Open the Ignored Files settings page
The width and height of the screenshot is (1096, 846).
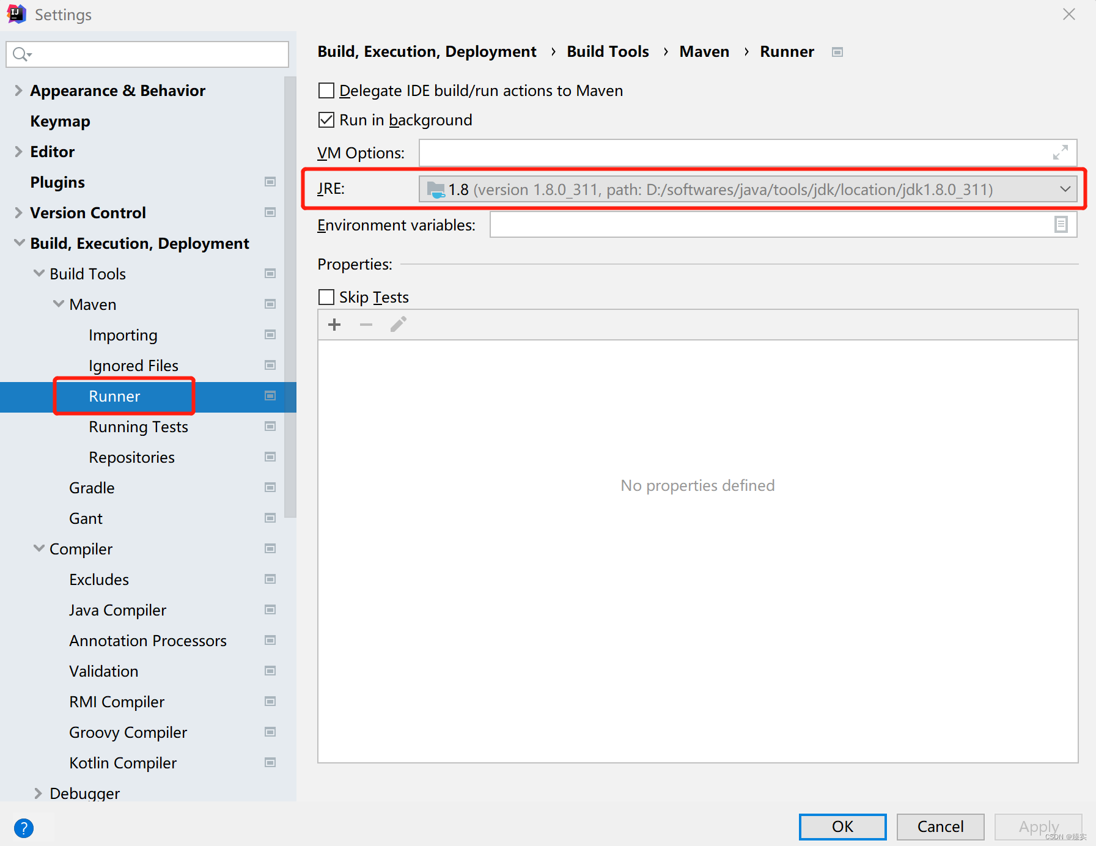point(133,366)
